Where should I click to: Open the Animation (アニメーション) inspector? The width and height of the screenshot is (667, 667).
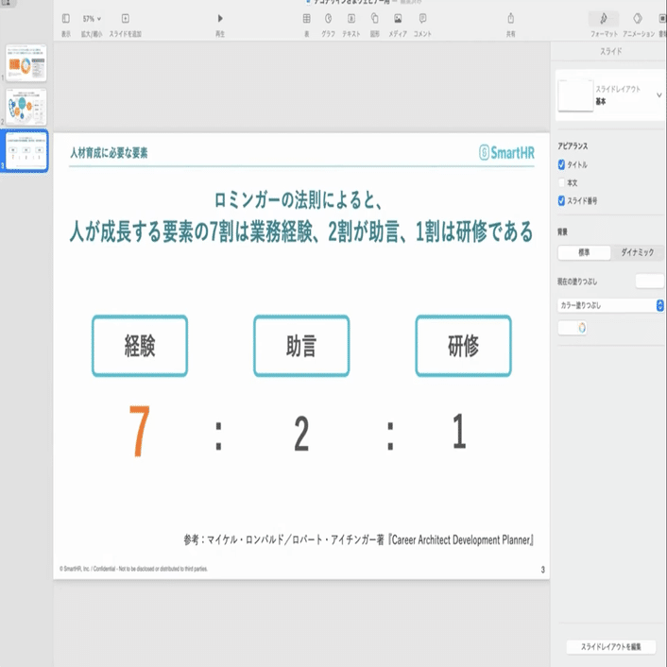[x=638, y=18]
